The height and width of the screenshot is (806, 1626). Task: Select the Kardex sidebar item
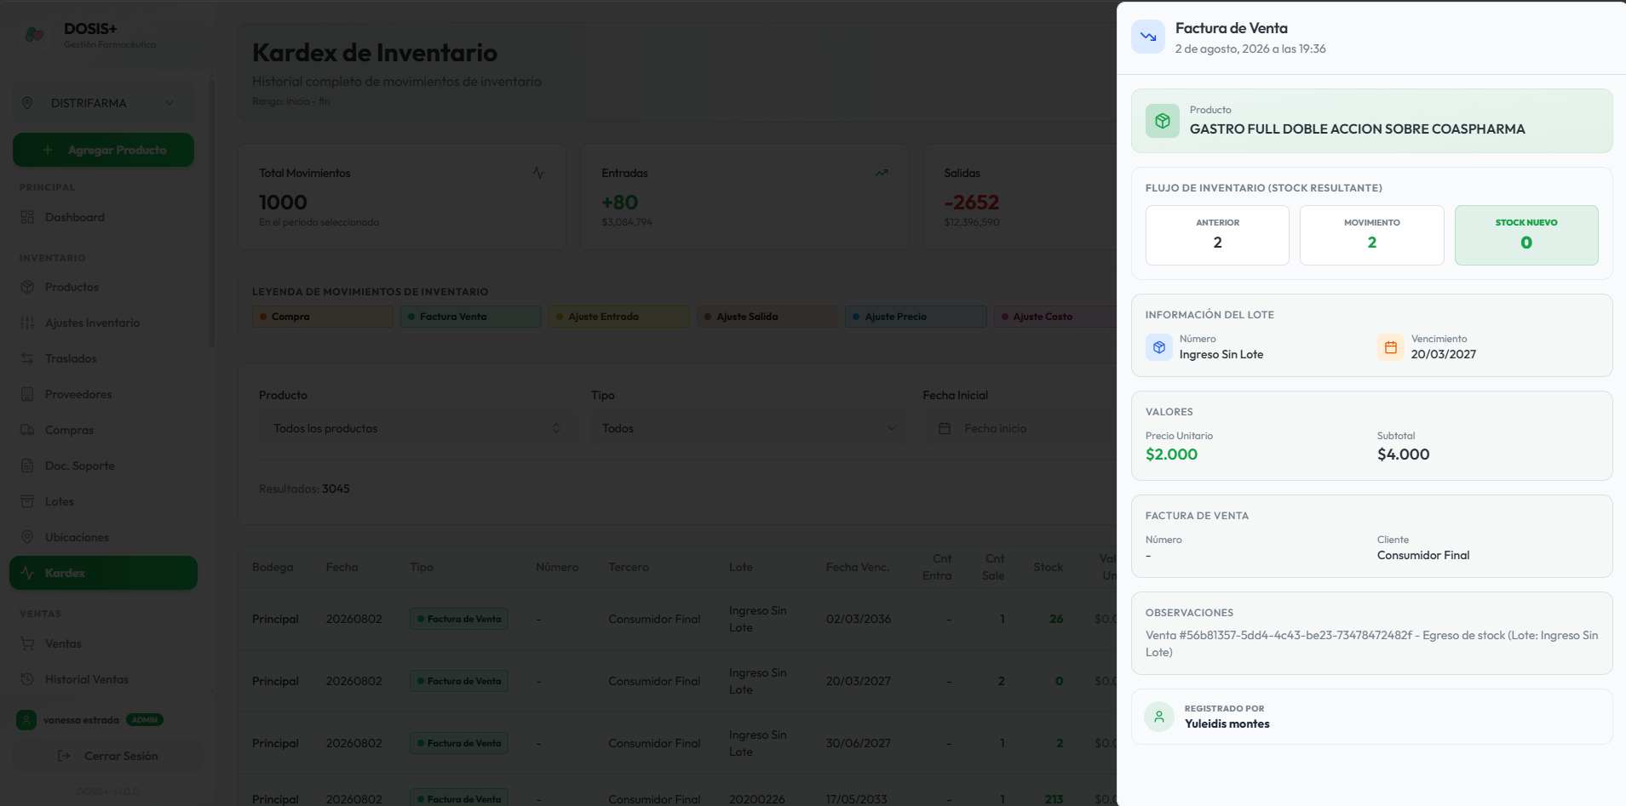point(103,573)
